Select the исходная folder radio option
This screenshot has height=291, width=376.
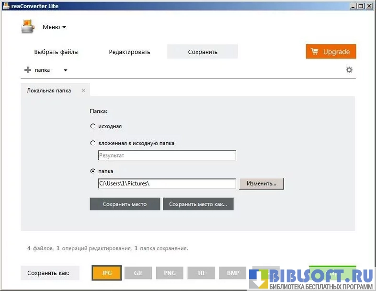pyautogui.click(x=93, y=126)
